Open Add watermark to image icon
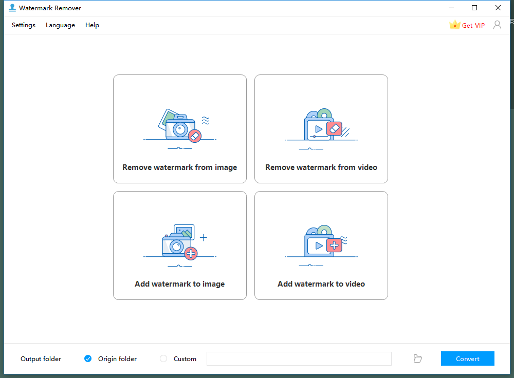Screen dimensions: 514x378 (180, 245)
